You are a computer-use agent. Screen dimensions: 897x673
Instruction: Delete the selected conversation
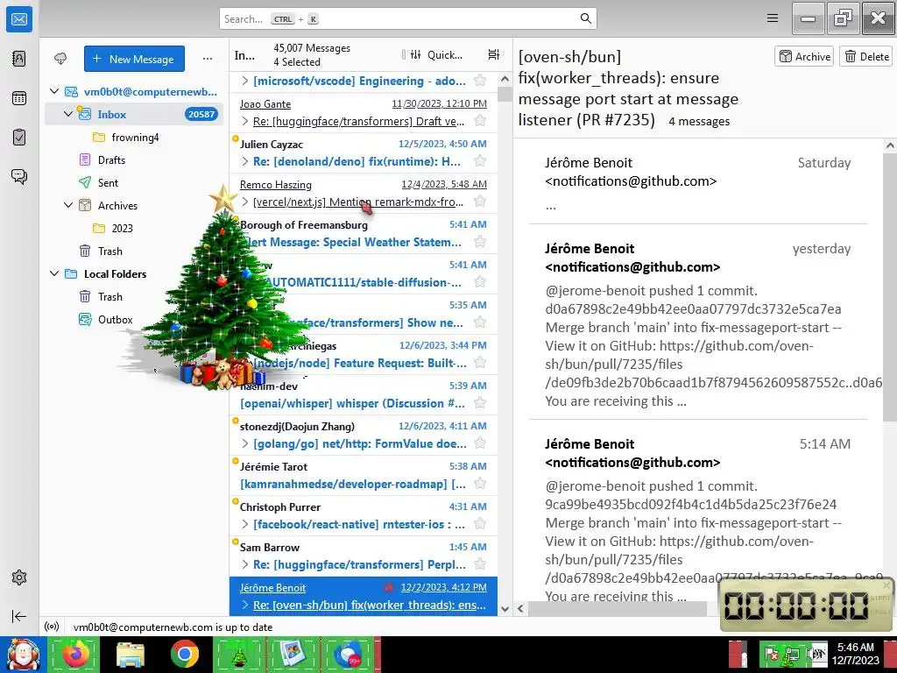point(866,56)
